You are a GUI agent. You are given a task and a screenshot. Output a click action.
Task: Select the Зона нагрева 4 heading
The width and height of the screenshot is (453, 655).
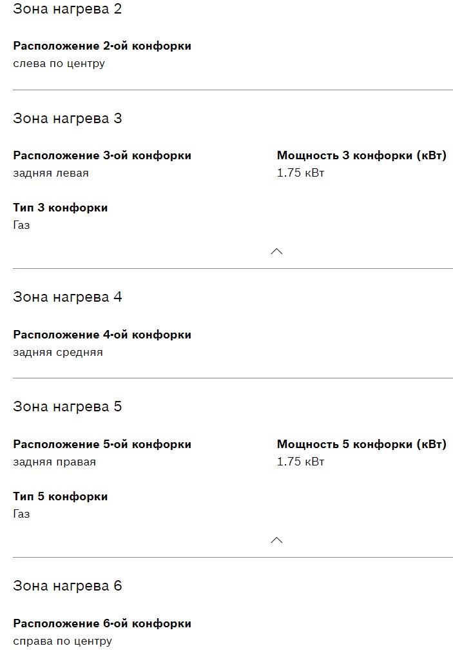click(x=68, y=297)
